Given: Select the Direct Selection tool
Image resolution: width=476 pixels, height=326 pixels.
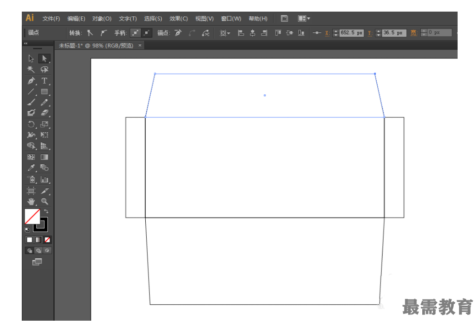Looking at the screenshot, I should (45, 59).
